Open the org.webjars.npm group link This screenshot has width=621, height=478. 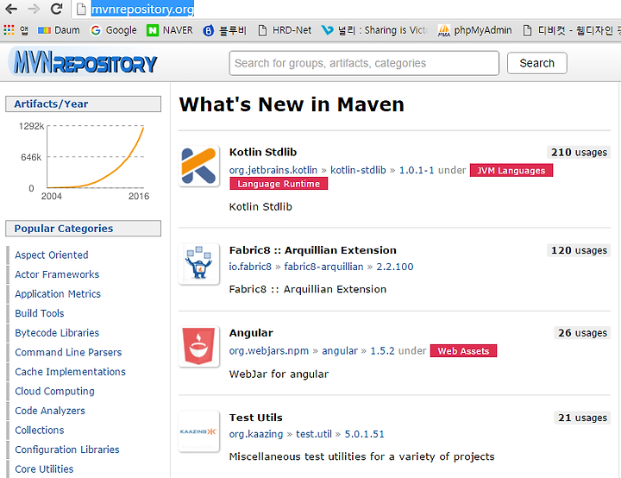[269, 351]
